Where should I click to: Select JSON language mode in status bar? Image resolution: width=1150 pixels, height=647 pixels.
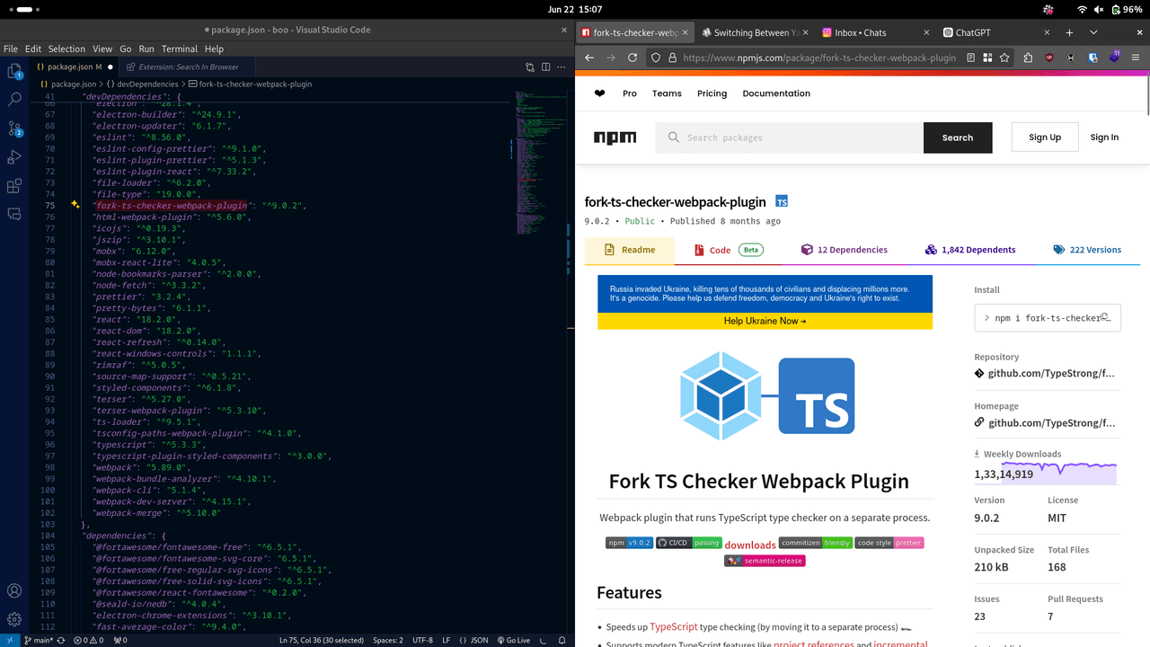pos(474,641)
